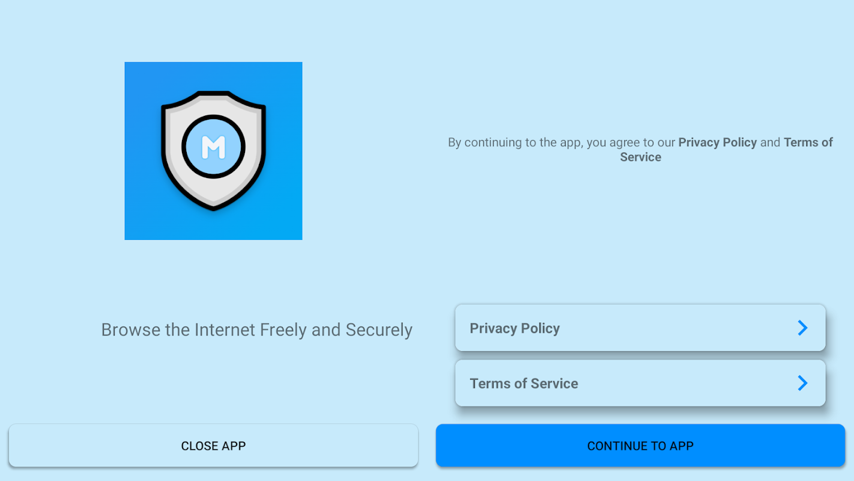Click the word Service on the agreement's second line
Screen dimensions: 854x481
point(640,157)
